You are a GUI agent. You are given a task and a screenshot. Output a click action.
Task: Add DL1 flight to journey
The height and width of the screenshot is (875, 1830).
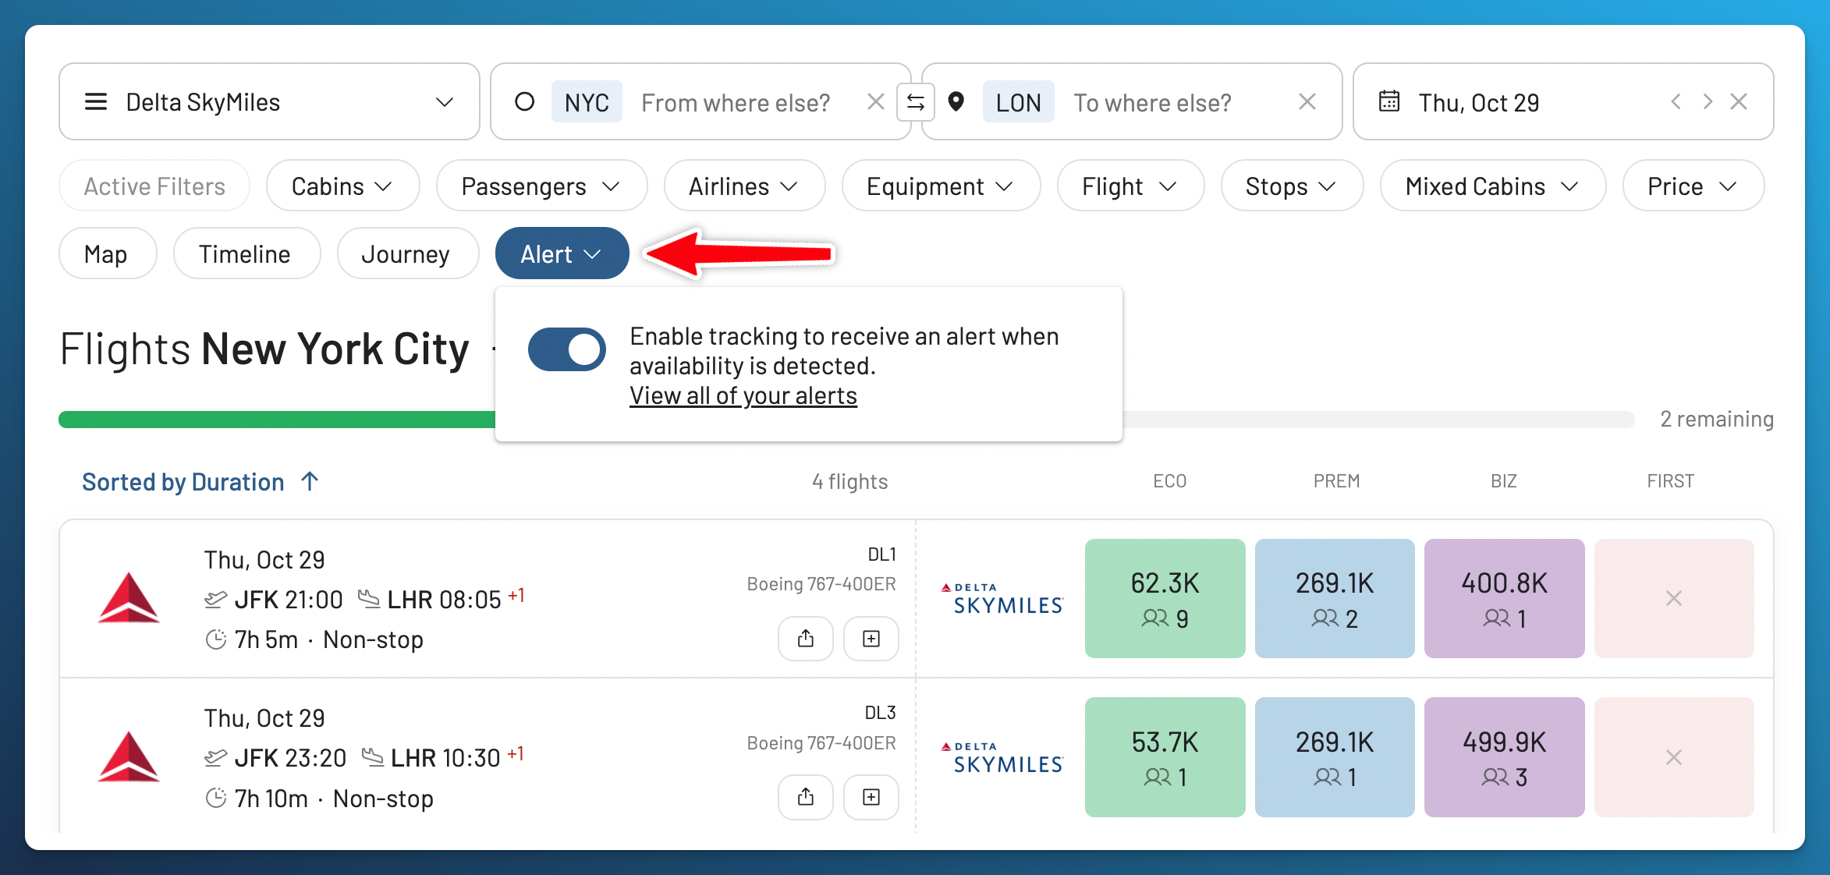click(x=871, y=639)
